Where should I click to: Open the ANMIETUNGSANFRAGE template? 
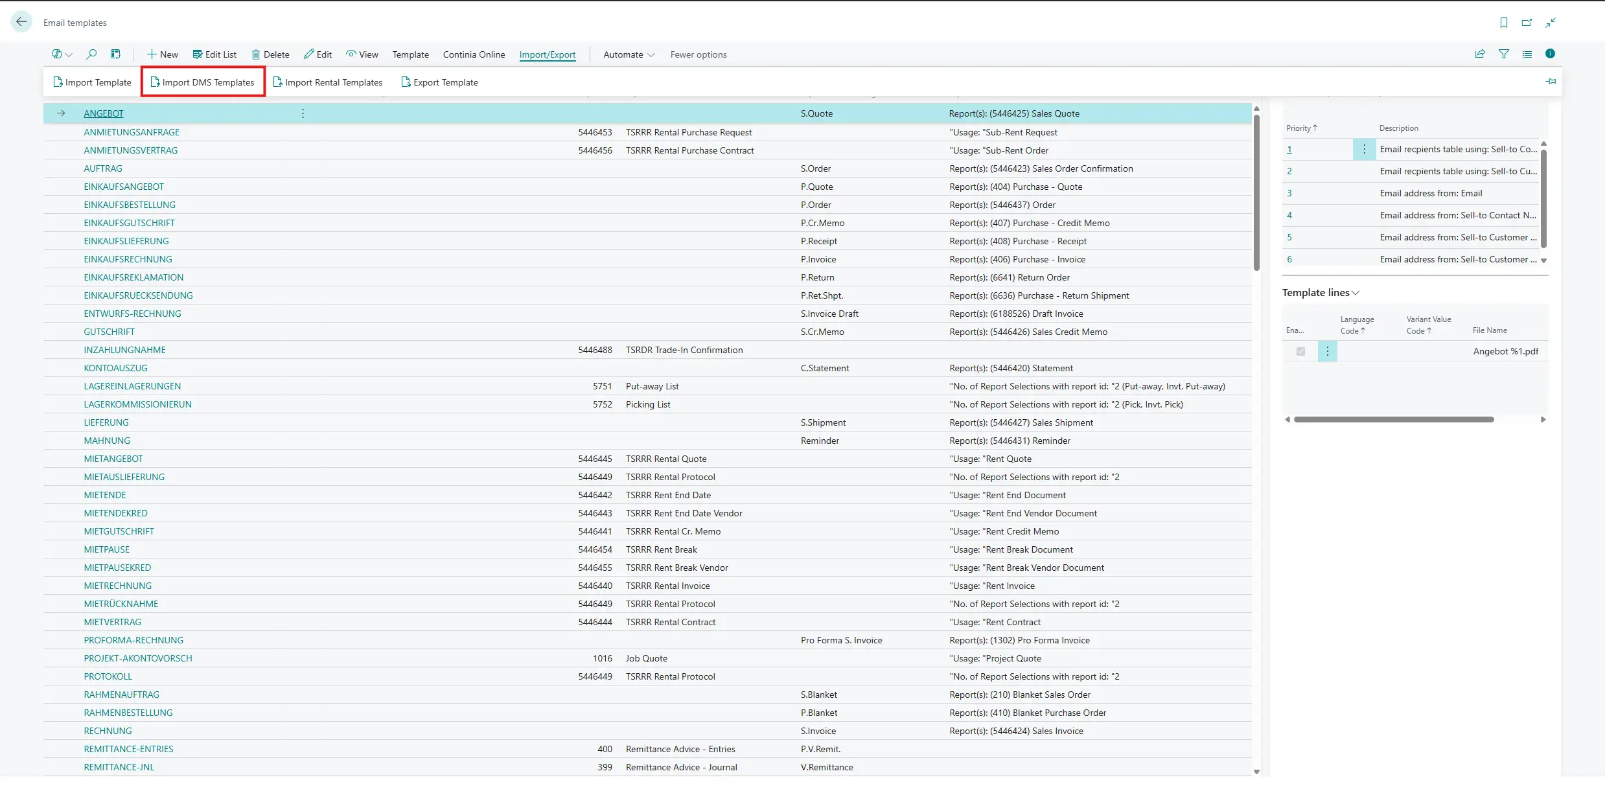coord(132,132)
